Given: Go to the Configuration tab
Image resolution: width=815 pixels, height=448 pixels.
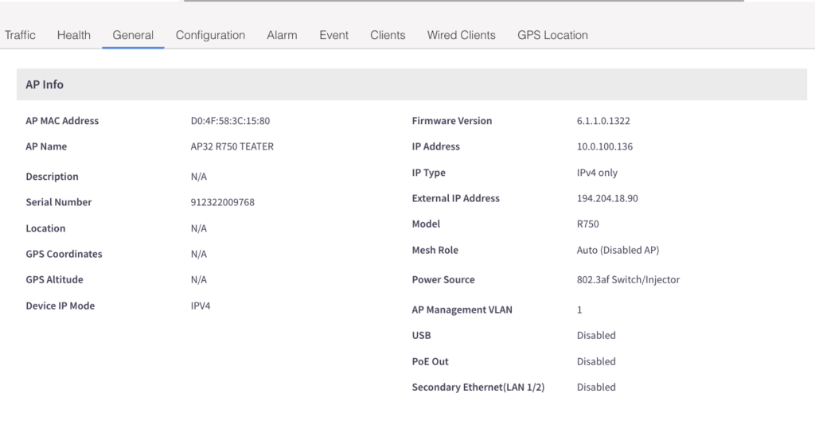Looking at the screenshot, I should coord(210,35).
